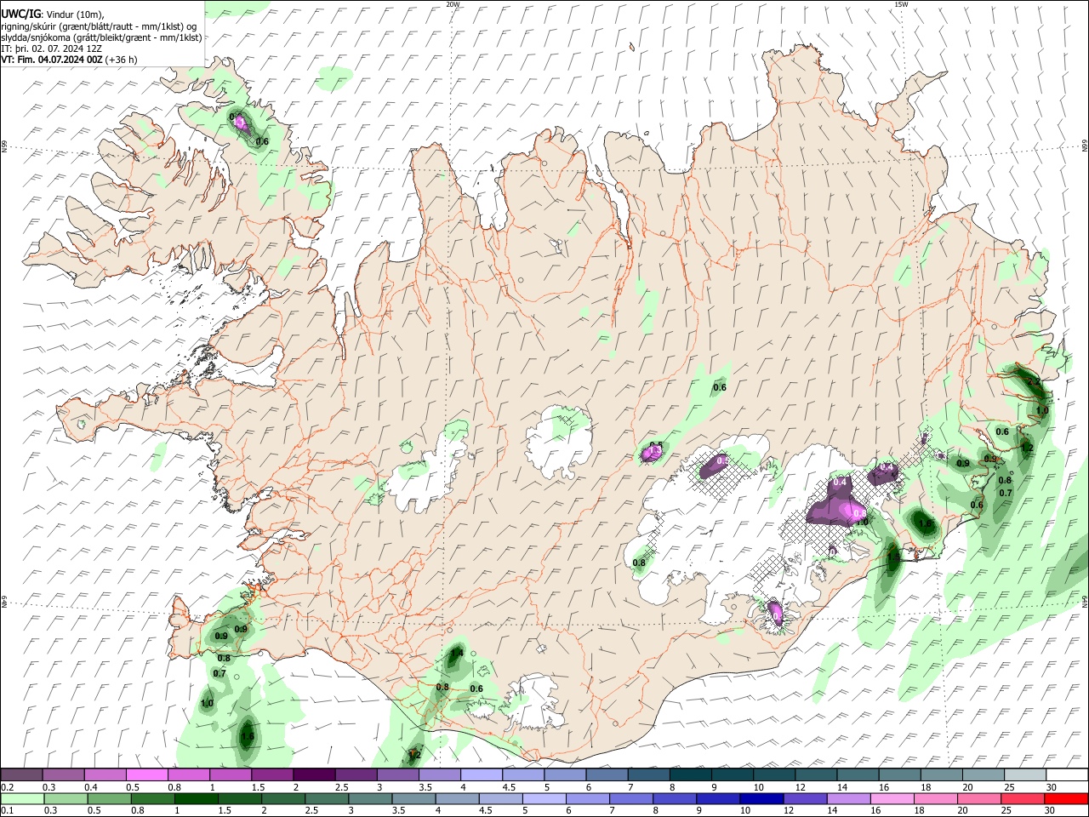Click the 'IT: þri. 02. 07. 2024 12Z' line
The height and width of the screenshot is (817, 1089).
coord(53,49)
